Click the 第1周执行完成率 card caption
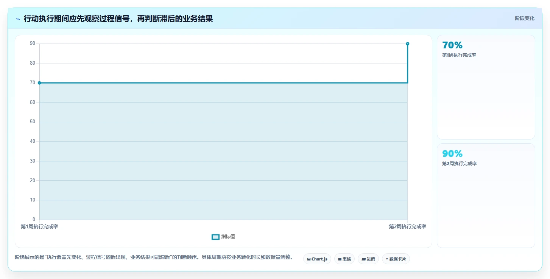Image resolution: width=550 pixels, height=279 pixels. click(x=459, y=55)
